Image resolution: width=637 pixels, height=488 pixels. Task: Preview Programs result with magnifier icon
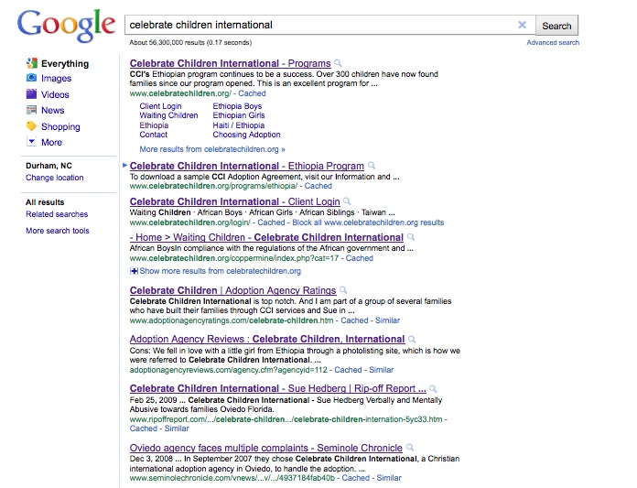pos(338,63)
